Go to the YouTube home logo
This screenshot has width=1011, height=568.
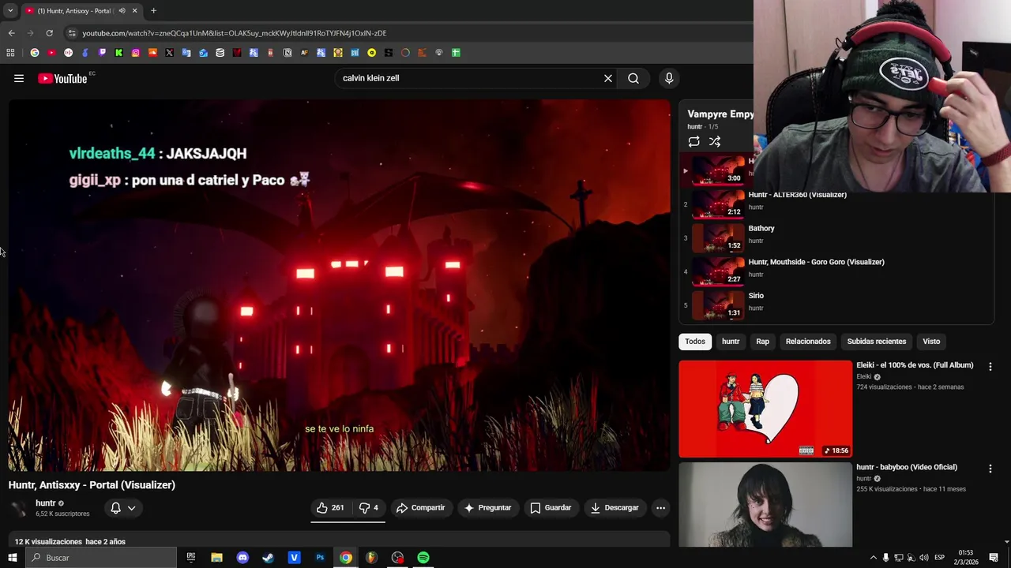coord(62,78)
